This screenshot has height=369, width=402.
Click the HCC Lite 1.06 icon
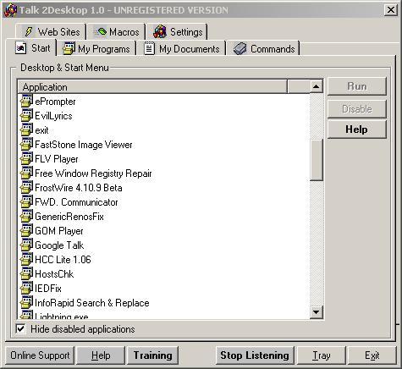(26, 259)
